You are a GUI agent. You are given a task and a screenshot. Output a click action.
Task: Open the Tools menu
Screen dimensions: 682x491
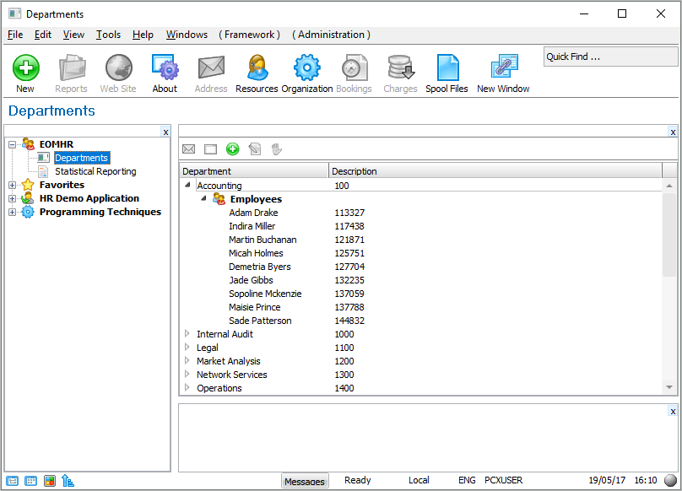click(x=108, y=35)
